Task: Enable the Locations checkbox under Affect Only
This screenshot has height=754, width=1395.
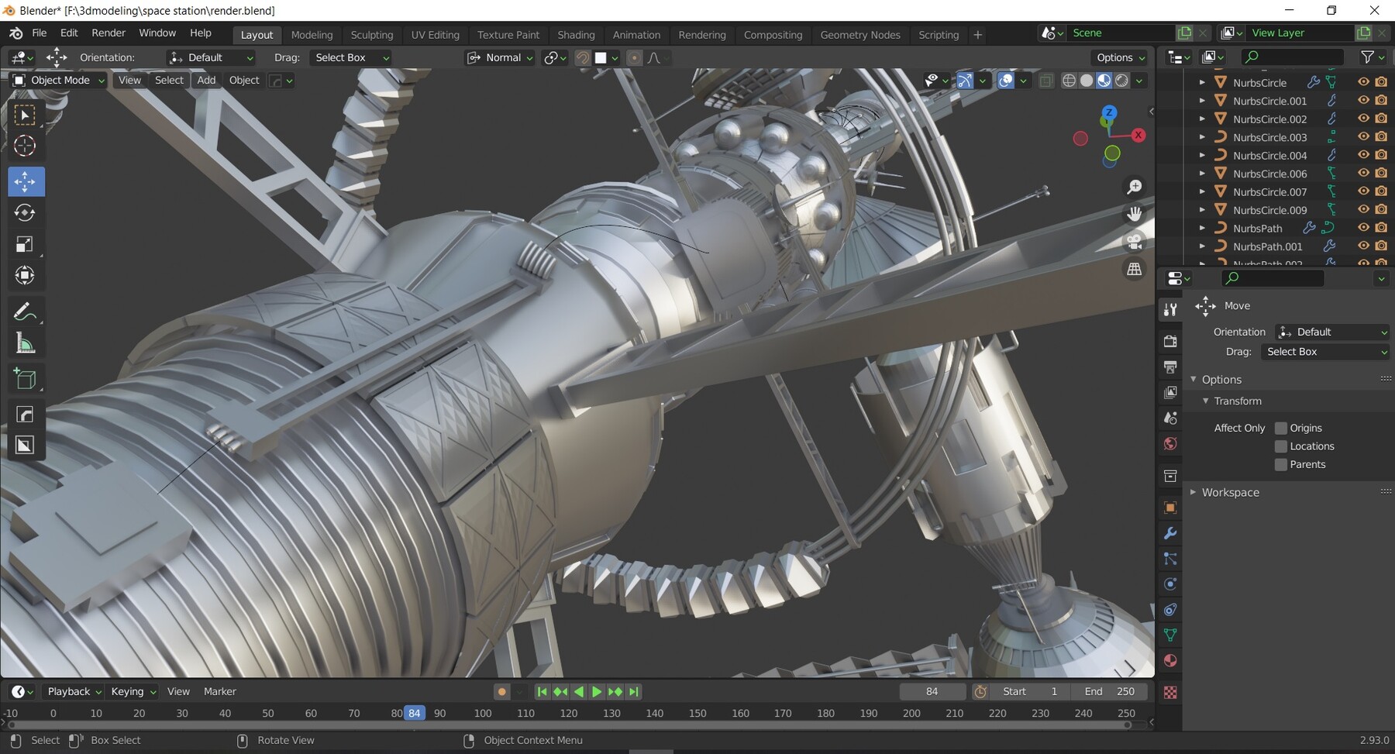Action: click(1281, 446)
